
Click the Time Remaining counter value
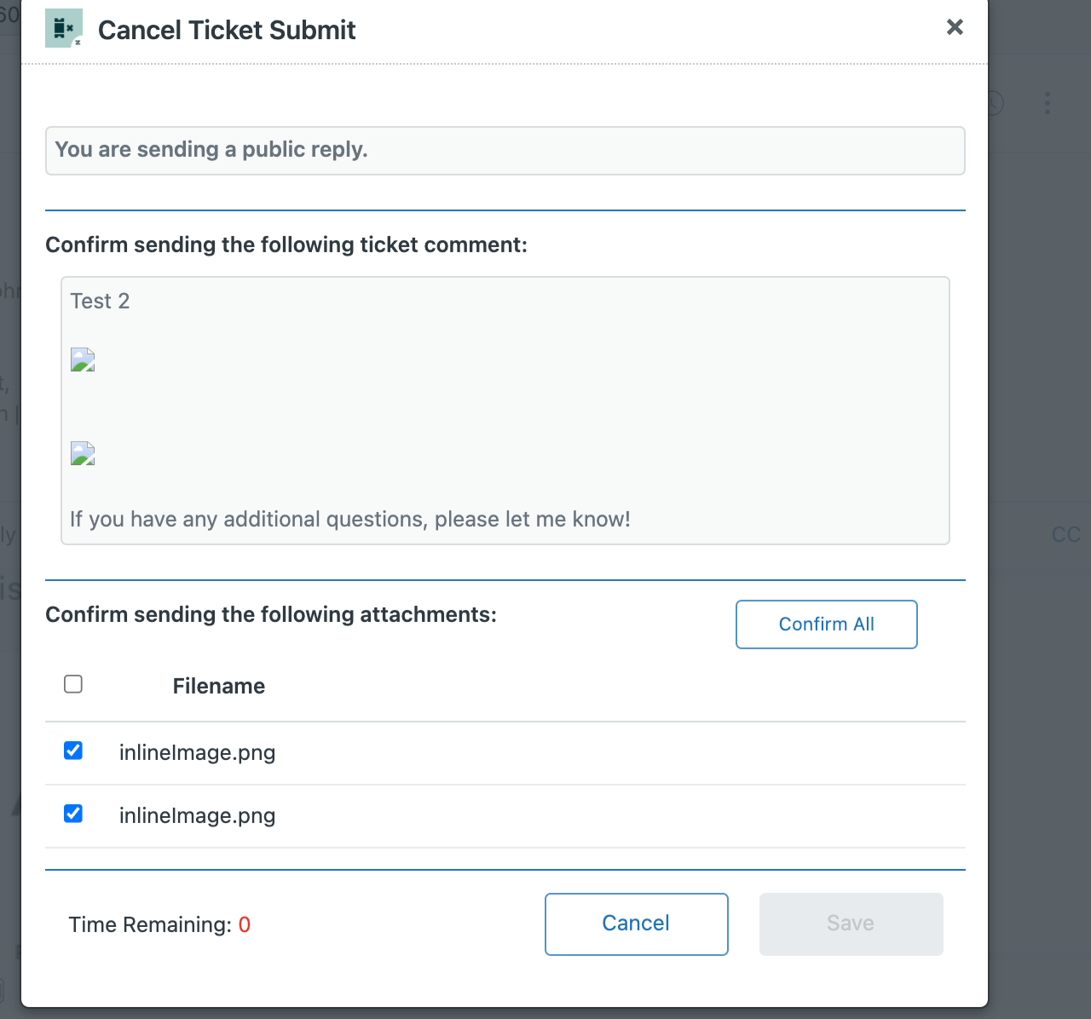tap(245, 925)
